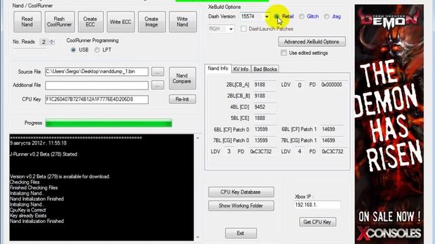Click the Create Image button

pyautogui.click(x=151, y=22)
